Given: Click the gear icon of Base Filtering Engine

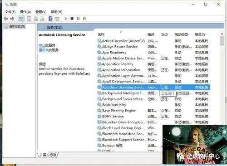Looking at the screenshot, I should coord(99,111).
